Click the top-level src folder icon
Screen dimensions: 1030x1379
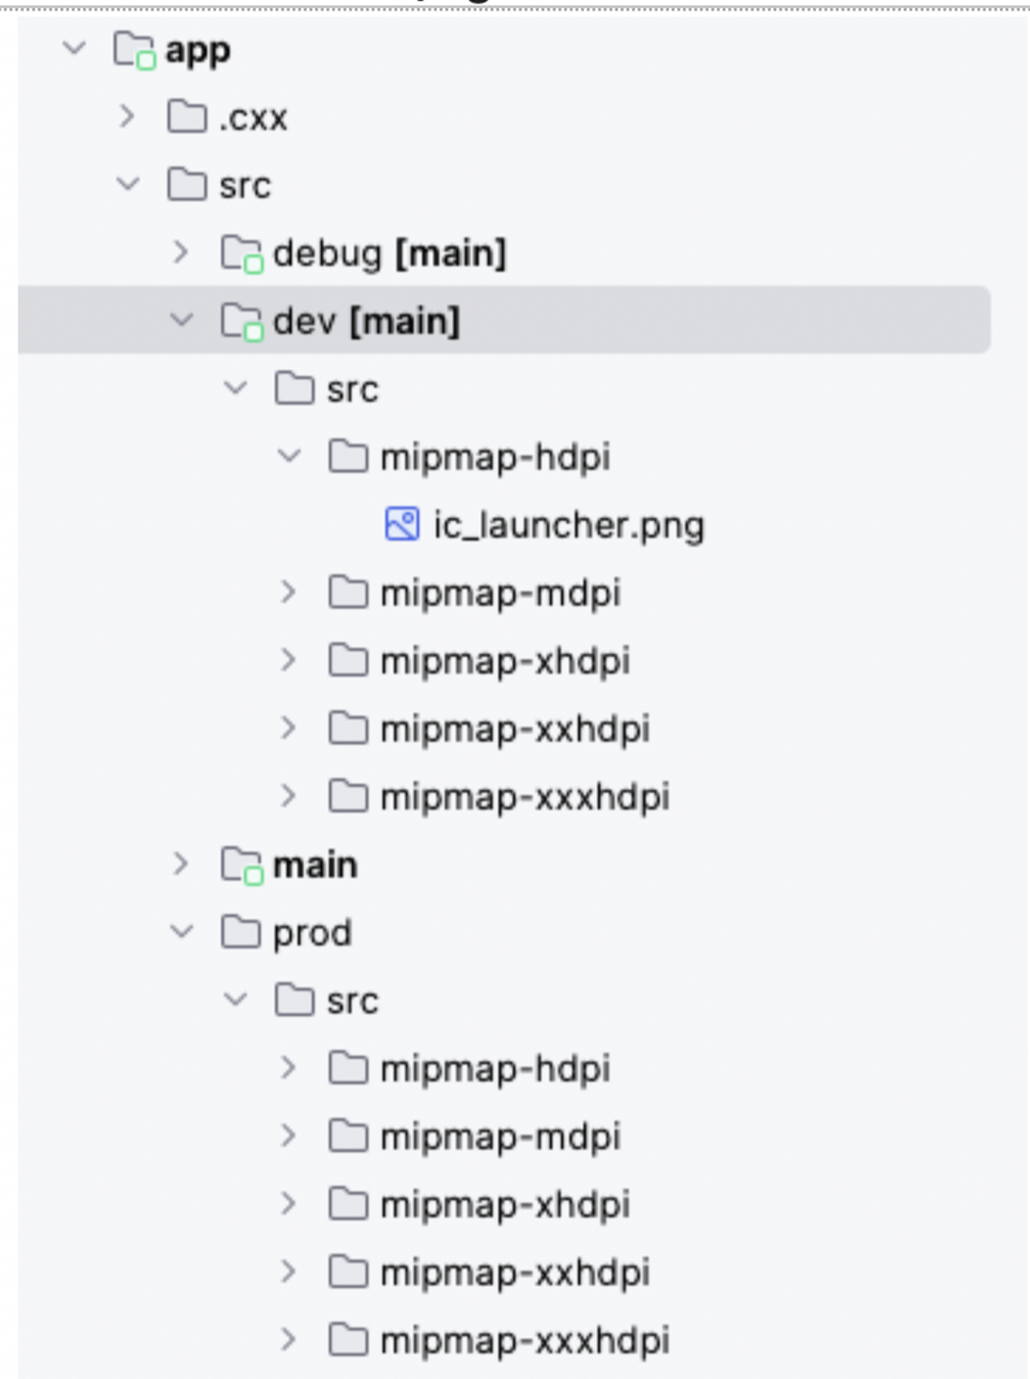(187, 185)
